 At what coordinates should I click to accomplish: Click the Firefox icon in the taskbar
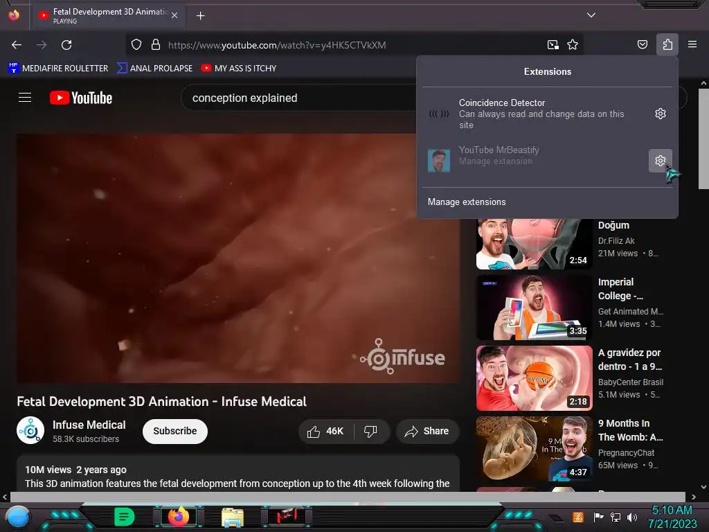coord(178,517)
